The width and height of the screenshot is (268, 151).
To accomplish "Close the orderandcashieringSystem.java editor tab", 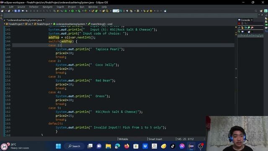I will (x=44, y=20).
